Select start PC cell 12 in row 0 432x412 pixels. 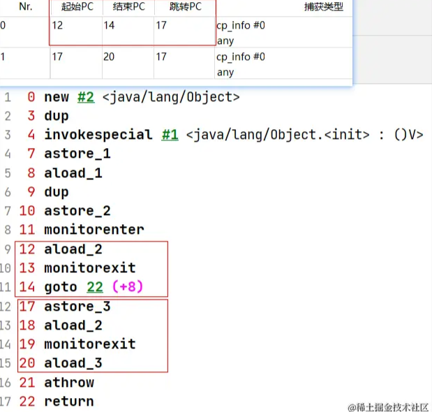point(57,25)
